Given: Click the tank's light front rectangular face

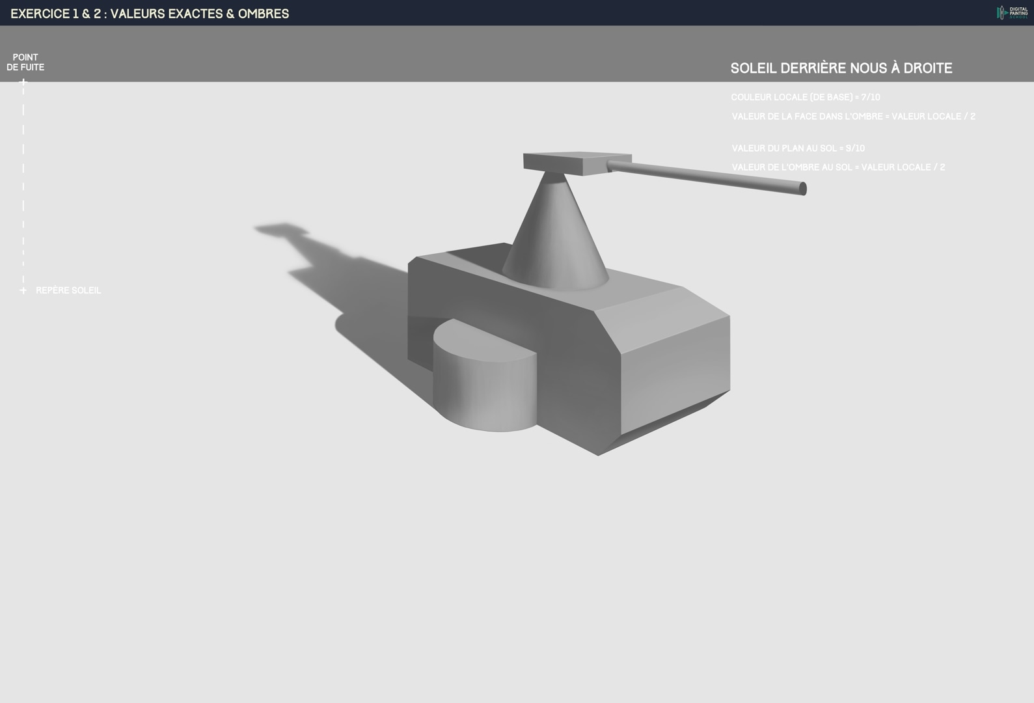Looking at the screenshot, I should [675, 371].
